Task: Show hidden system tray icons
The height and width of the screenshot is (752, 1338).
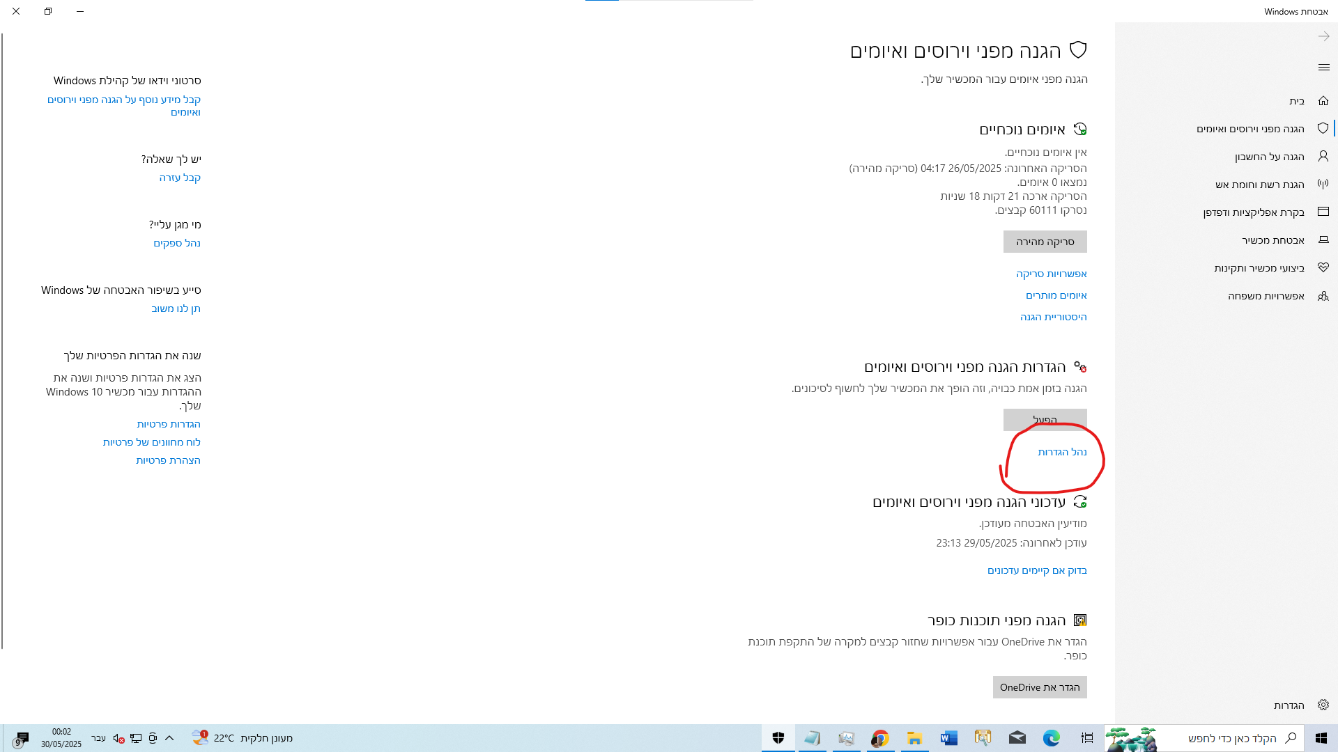Action: [x=169, y=738]
